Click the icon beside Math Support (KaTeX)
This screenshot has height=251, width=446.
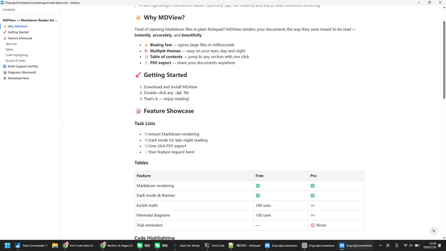click(x=5, y=66)
